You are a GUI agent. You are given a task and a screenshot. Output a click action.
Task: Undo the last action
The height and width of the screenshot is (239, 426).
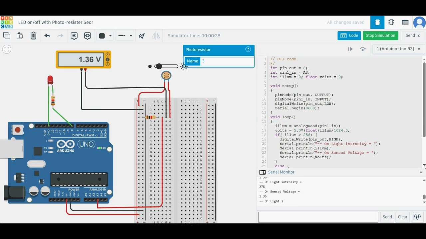click(x=47, y=36)
